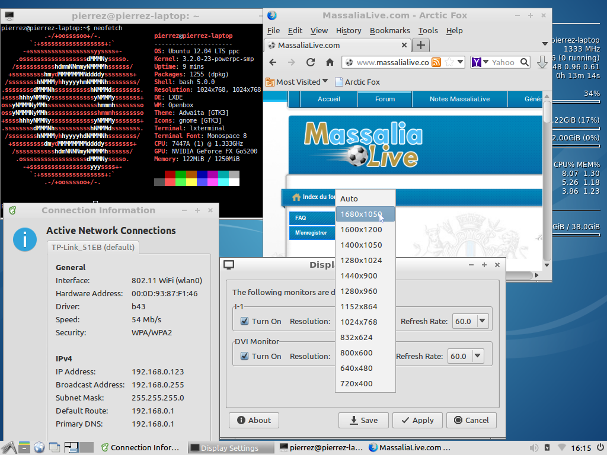Screen dimensions: 607x455
Task: Select Auto in the resolution list
Action: coord(365,198)
